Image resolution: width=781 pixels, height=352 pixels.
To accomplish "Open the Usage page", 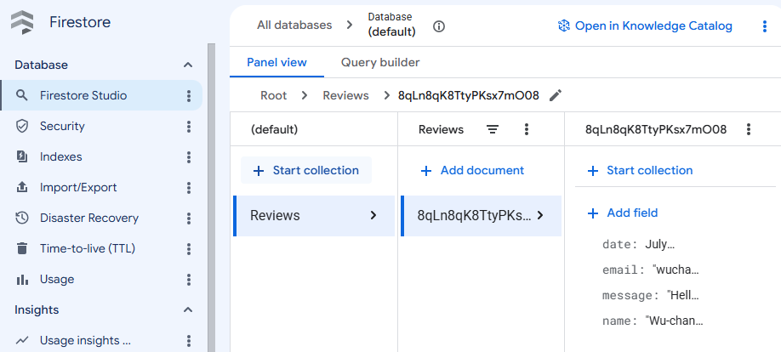I will tap(57, 280).
